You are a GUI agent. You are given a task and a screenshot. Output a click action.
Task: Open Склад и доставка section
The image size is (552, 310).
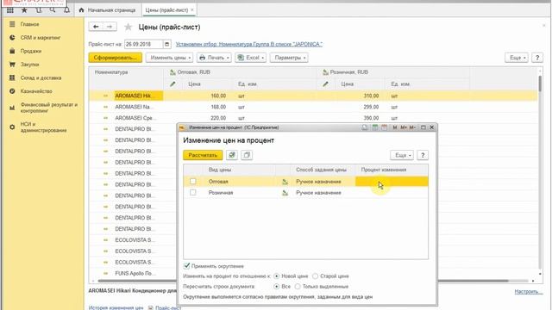click(x=41, y=77)
